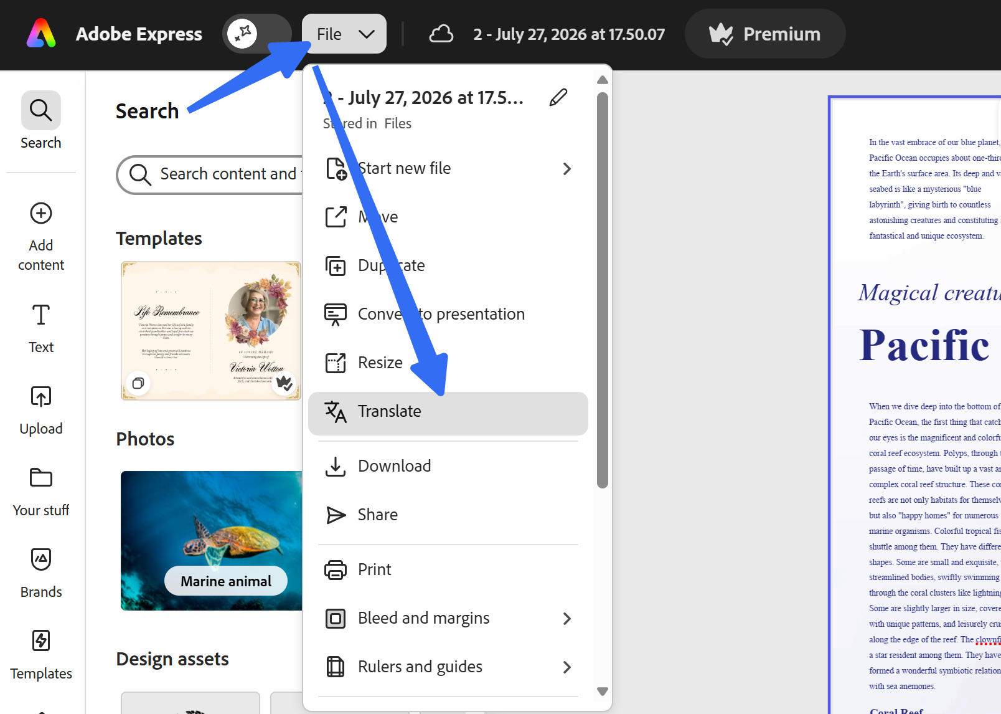This screenshot has height=714, width=1001.
Task: Select Search in the left sidebar
Action: (x=41, y=121)
